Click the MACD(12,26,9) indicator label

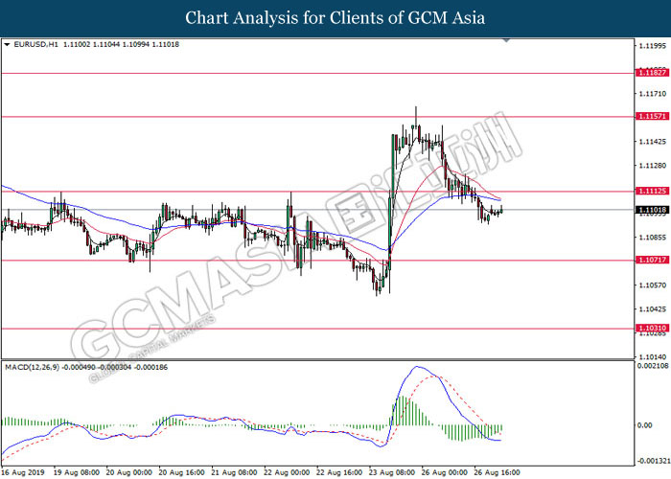click(33, 367)
